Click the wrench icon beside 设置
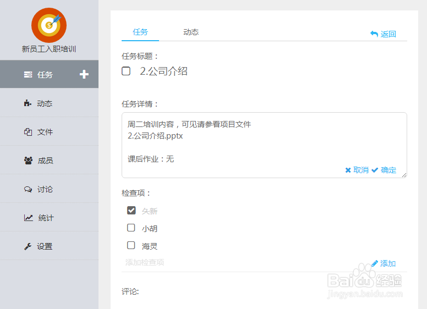 tap(28, 246)
